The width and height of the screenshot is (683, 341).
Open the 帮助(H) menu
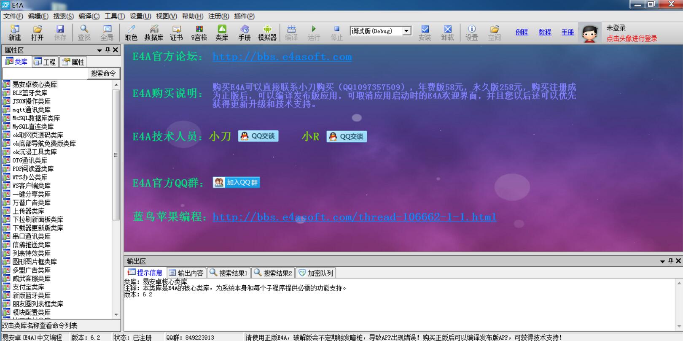pyautogui.click(x=193, y=16)
